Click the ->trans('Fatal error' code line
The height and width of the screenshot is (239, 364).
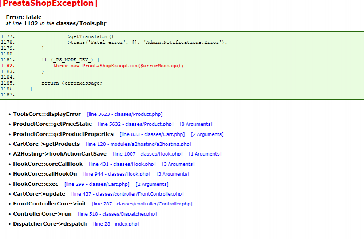click(146, 42)
